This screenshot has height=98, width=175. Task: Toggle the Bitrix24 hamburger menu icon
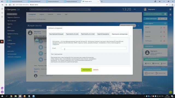[x=6, y=10]
